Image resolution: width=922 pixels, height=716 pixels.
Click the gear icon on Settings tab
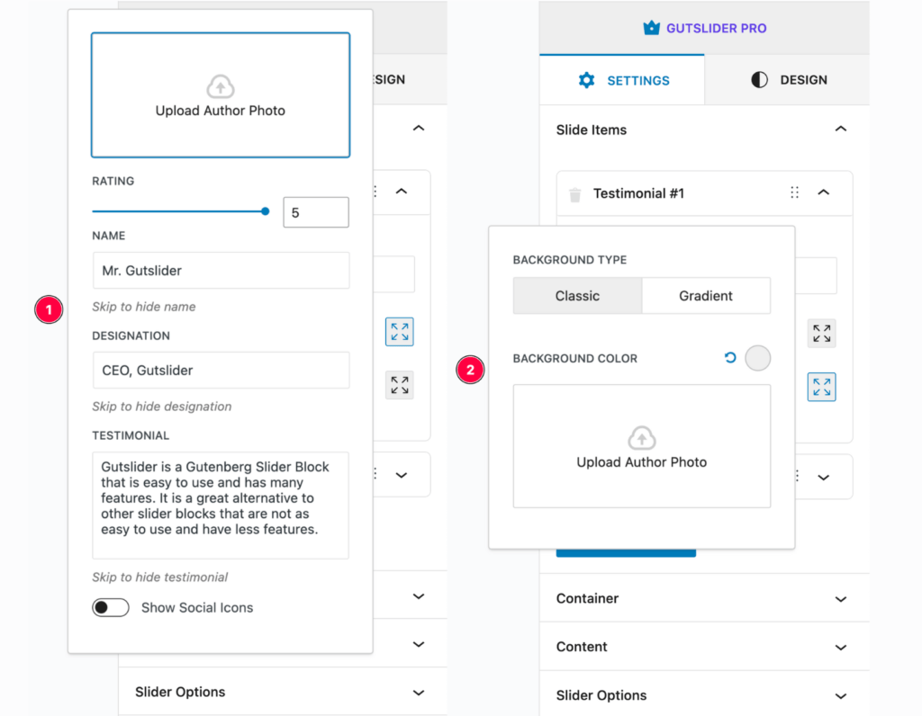pyautogui.click(x=587, y=80)
